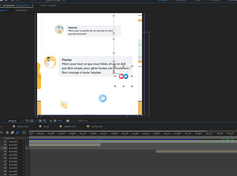Click the show channel RGB color icon
This screenshot has height=176, width=237.
pos(51,121)
